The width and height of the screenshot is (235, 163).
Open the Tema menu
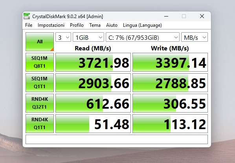click(x=95, y=25)
